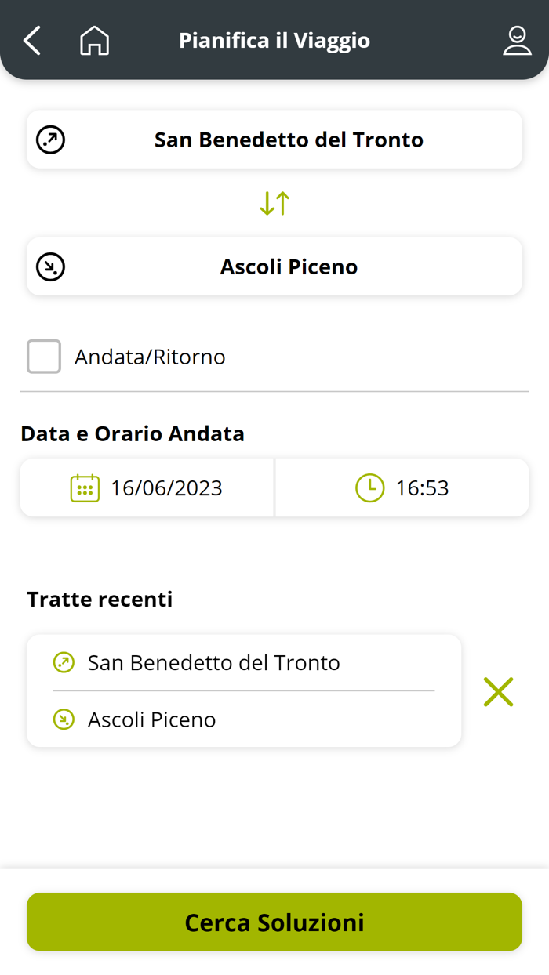Image resolution: width=549 pixels, height=975 pixels.
Task: Open the destination field showing Ascoli Piceno
Action: point(274,266)
